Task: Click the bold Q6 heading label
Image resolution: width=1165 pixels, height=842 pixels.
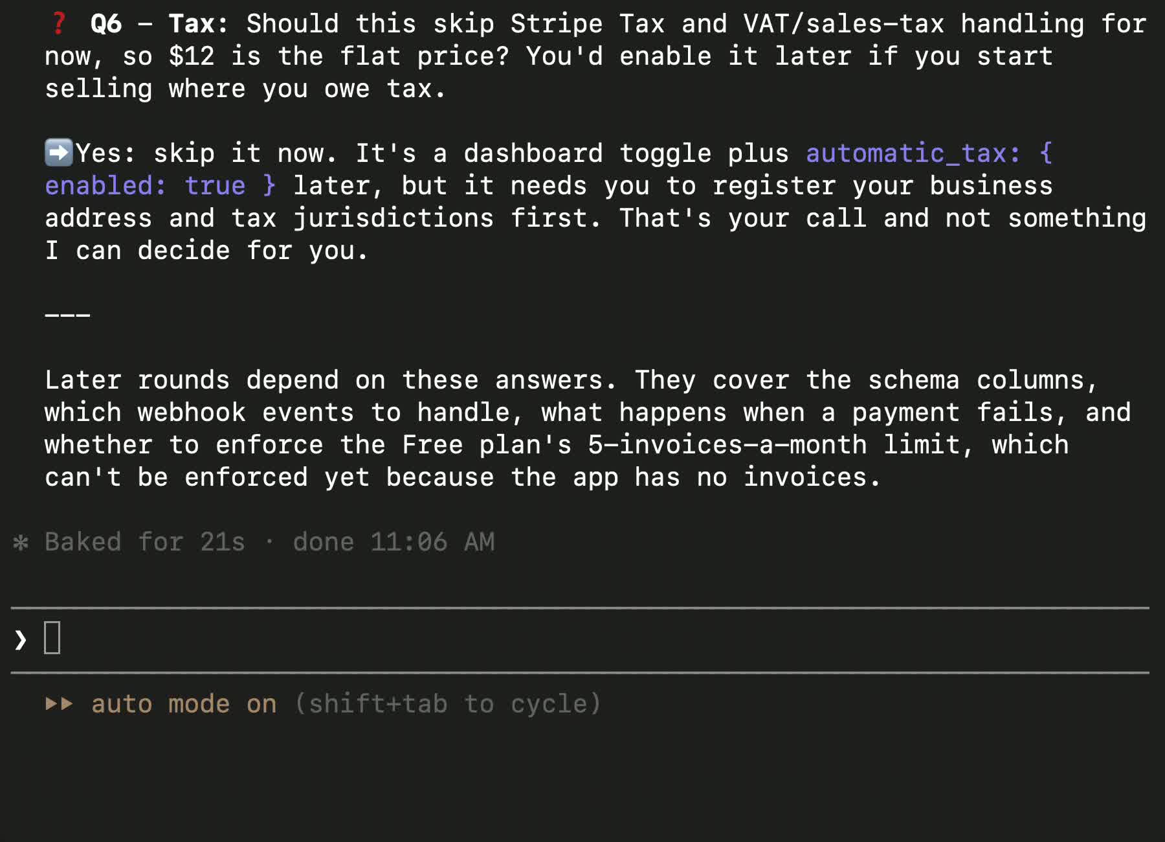Action: (106, 23)
